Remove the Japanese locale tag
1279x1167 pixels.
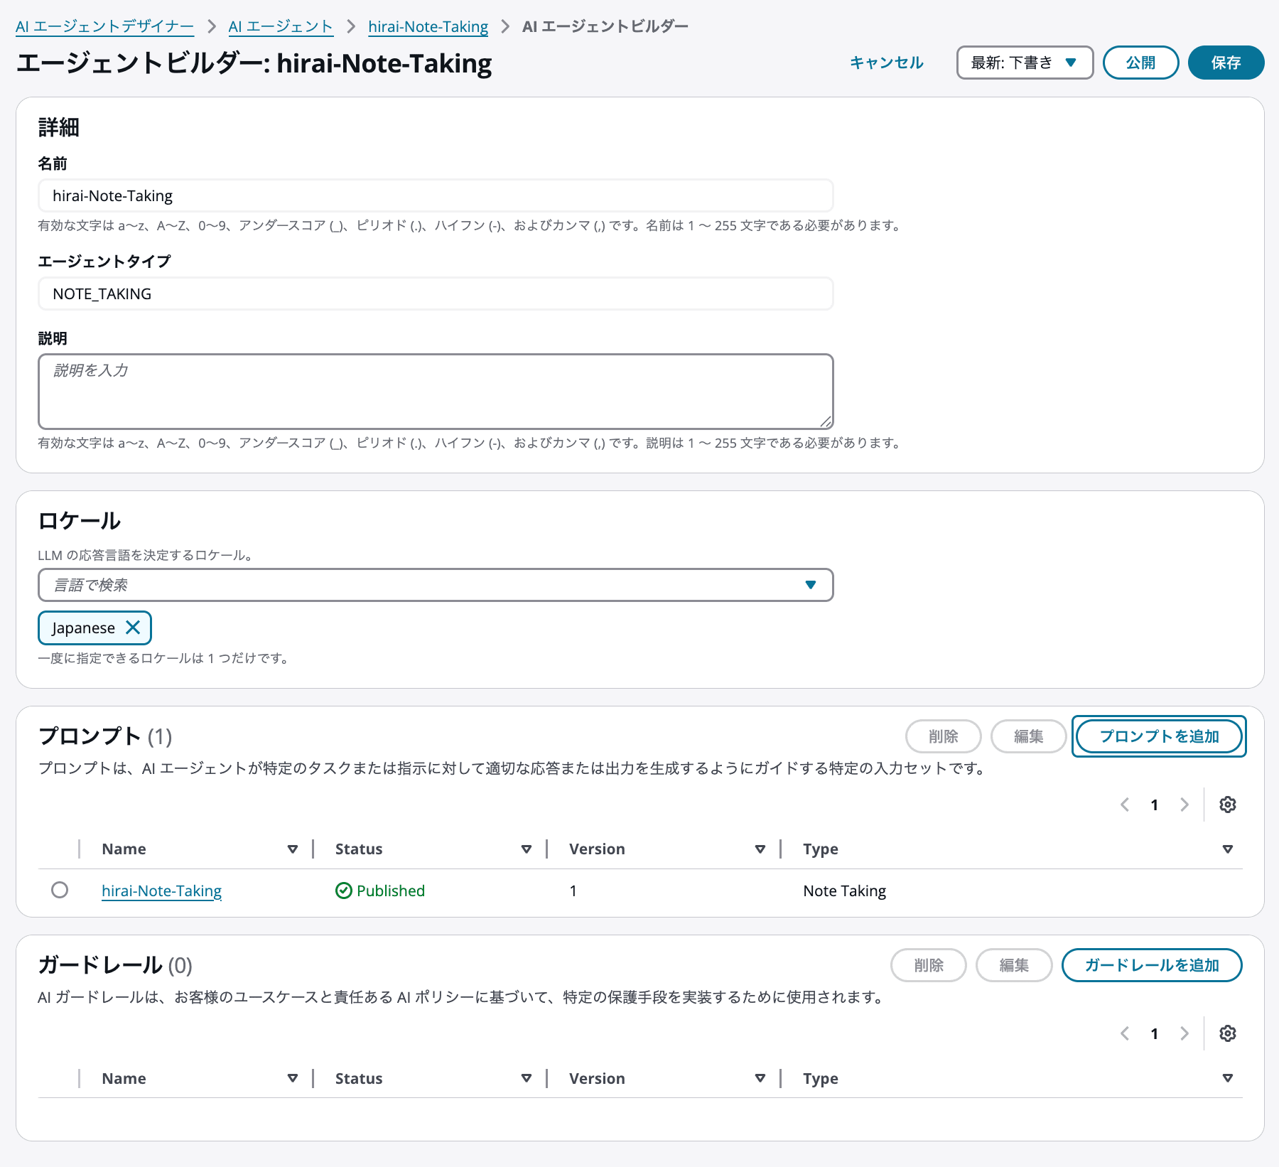point(132,628)
